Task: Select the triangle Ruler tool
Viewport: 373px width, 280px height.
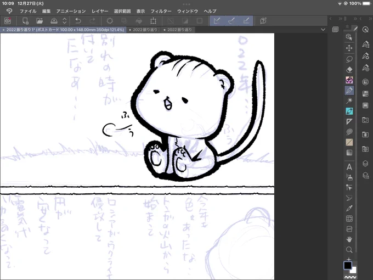Action: point(349,122)
